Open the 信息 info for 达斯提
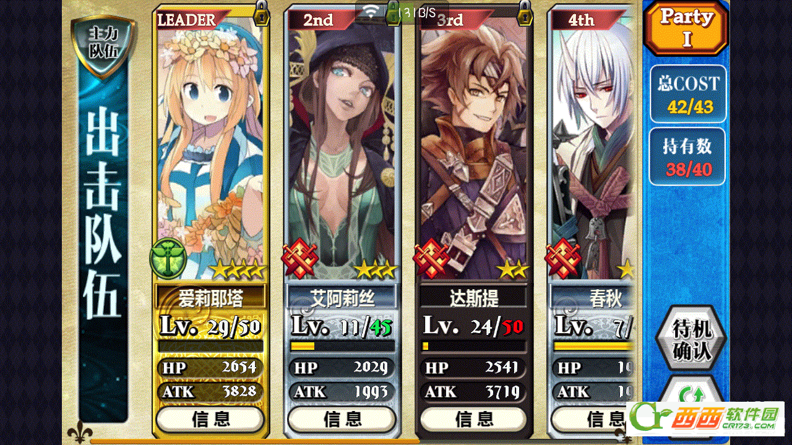 click(x=474, y=420)
